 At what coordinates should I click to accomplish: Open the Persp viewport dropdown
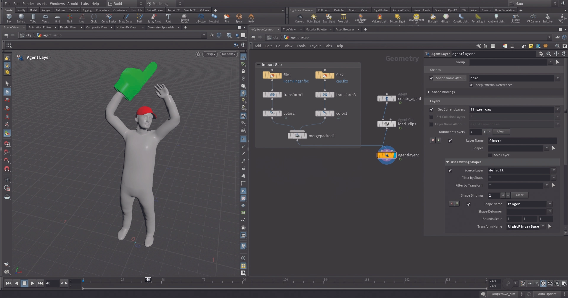click(210, 54)
